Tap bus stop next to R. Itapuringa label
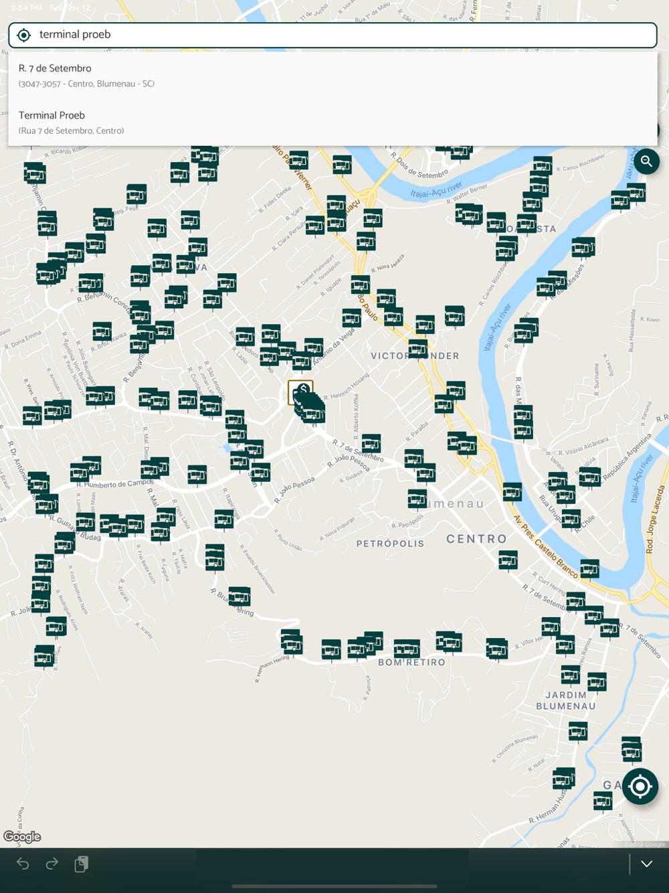Screen dimensions: 669x893 tap(224, 519)
